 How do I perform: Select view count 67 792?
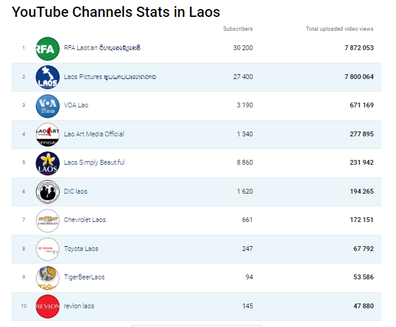coord(363,249)
